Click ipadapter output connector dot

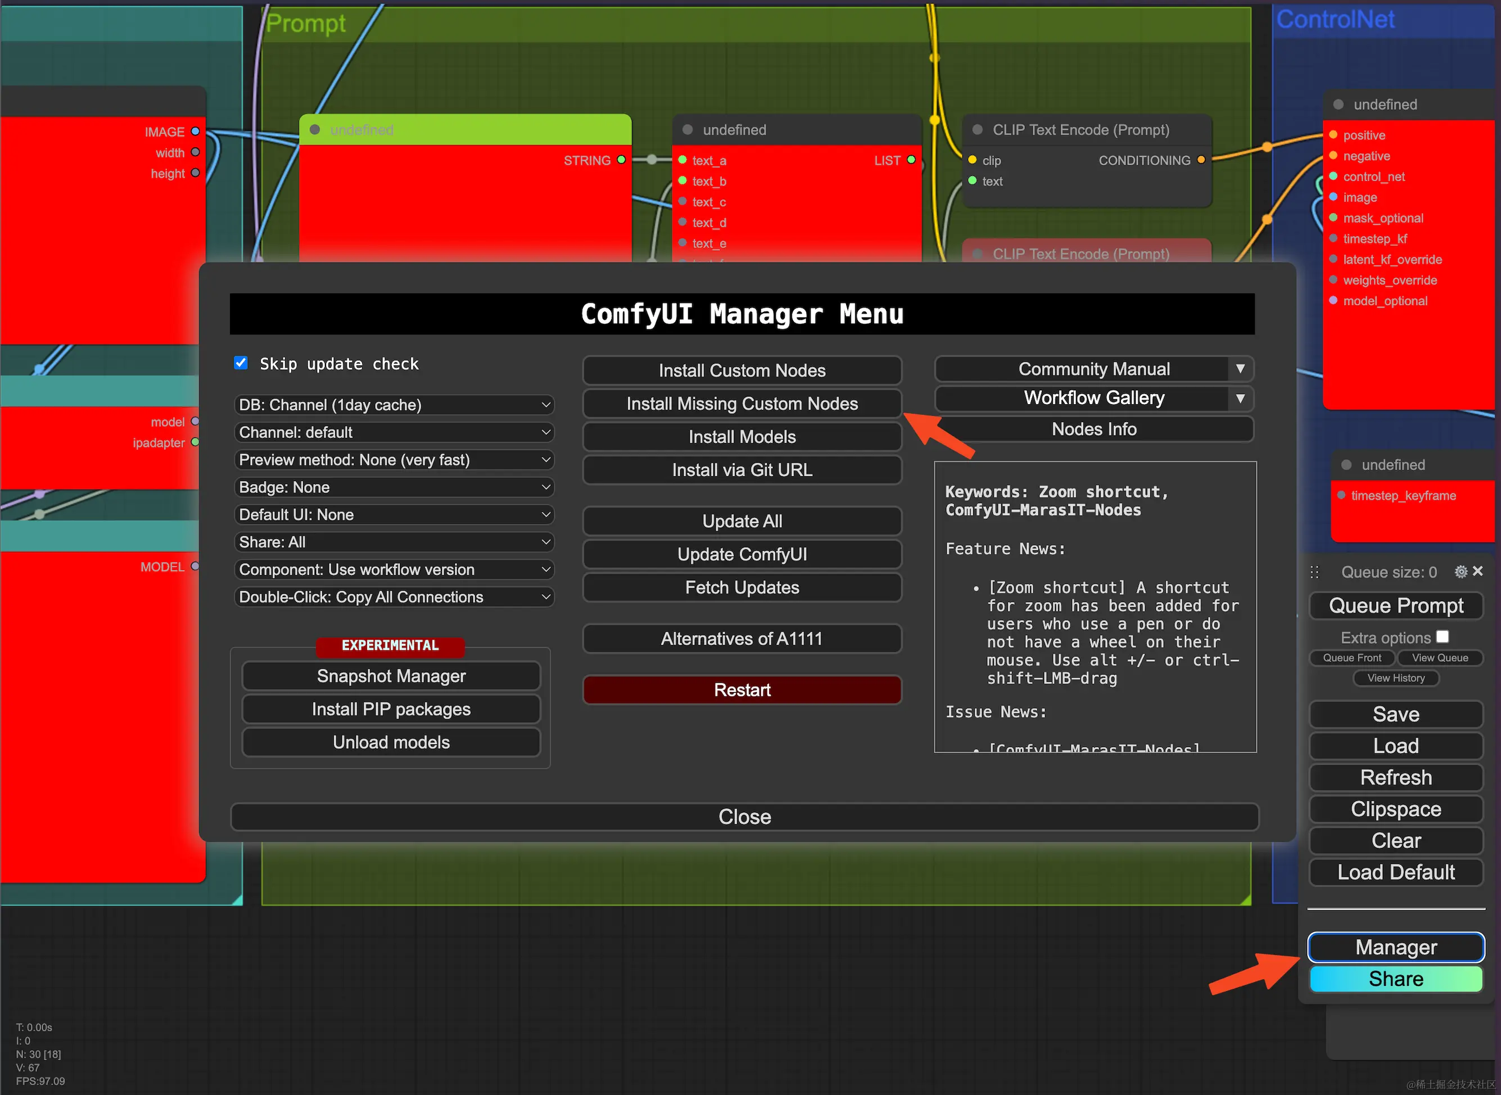click(x=195, y=442)
